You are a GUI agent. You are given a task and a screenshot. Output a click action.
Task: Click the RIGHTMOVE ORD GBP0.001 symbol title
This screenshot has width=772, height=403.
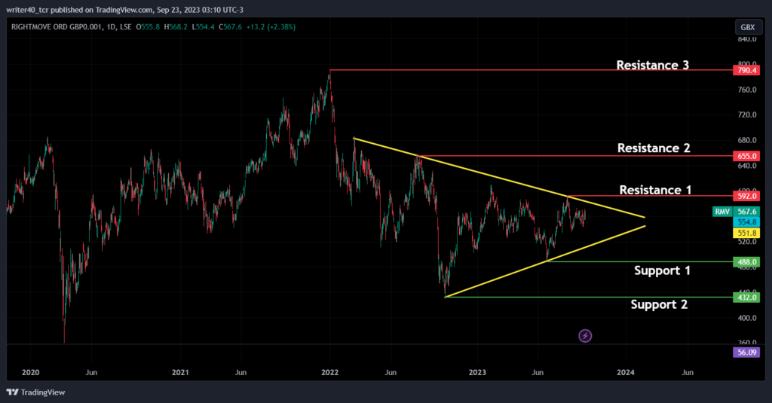click(x=57, y=27)
